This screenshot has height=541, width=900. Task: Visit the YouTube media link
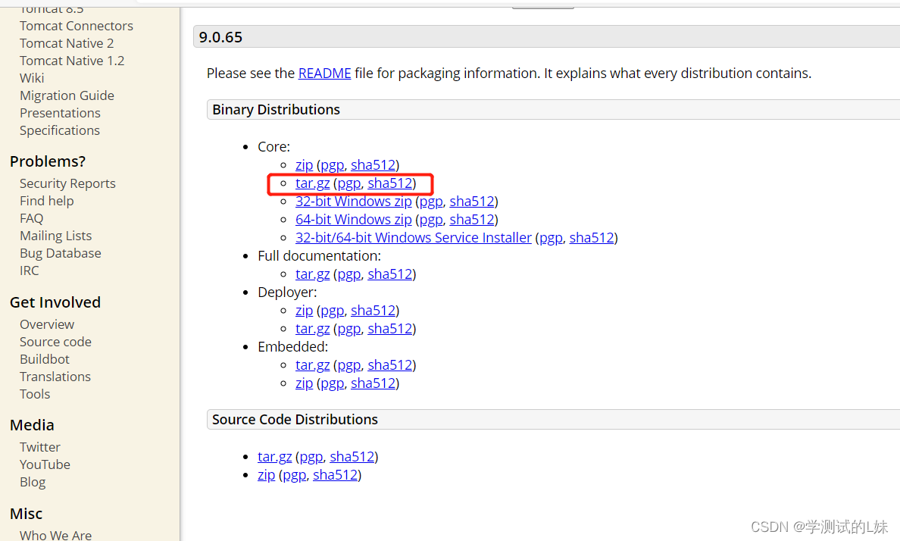click(x=45, y=464)
